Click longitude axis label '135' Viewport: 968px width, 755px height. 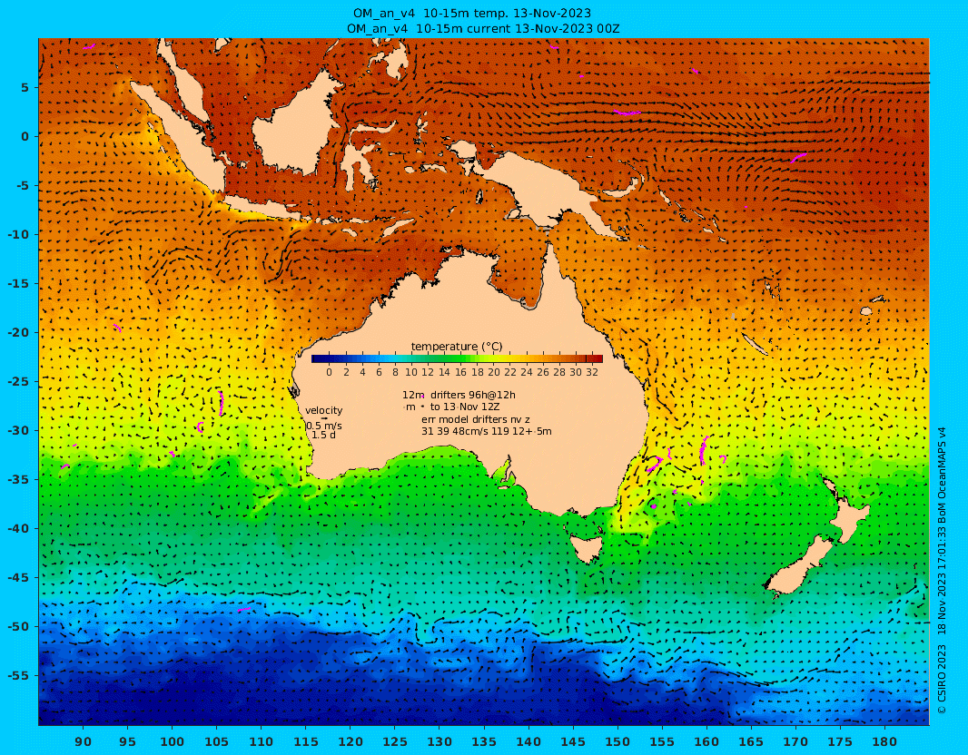click(x=484, y=741)
